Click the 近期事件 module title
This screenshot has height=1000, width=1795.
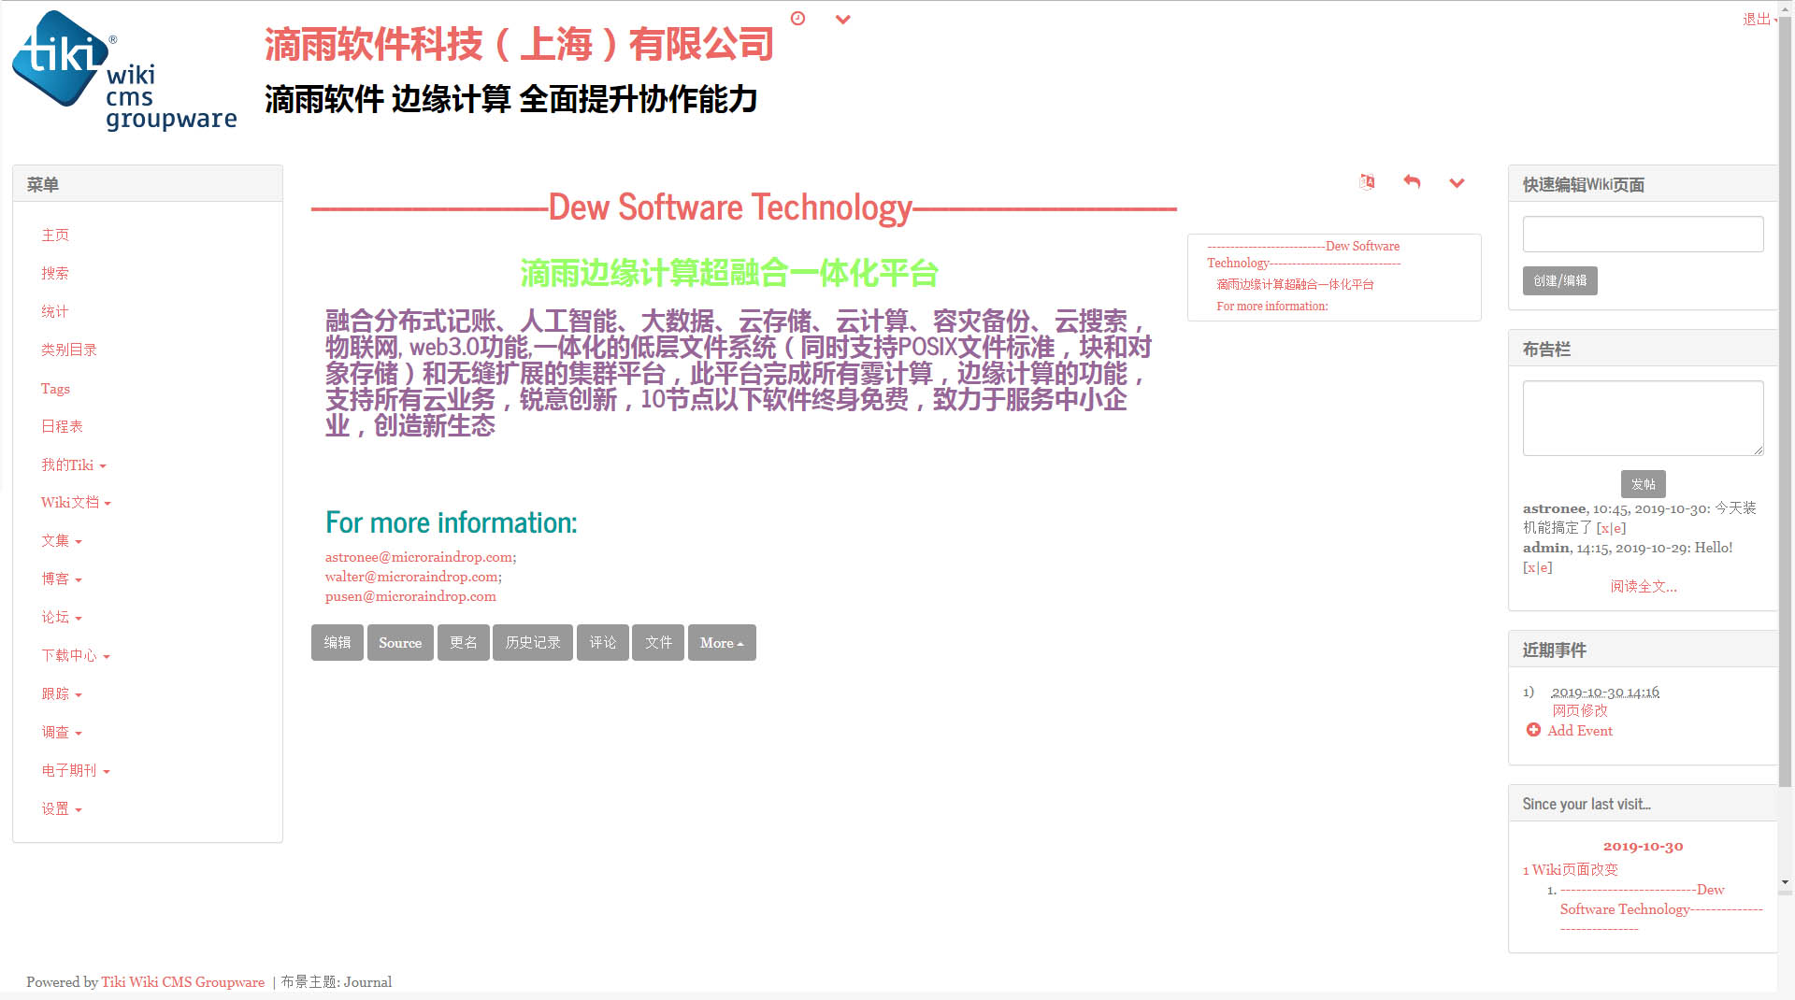coord(1554,650)
